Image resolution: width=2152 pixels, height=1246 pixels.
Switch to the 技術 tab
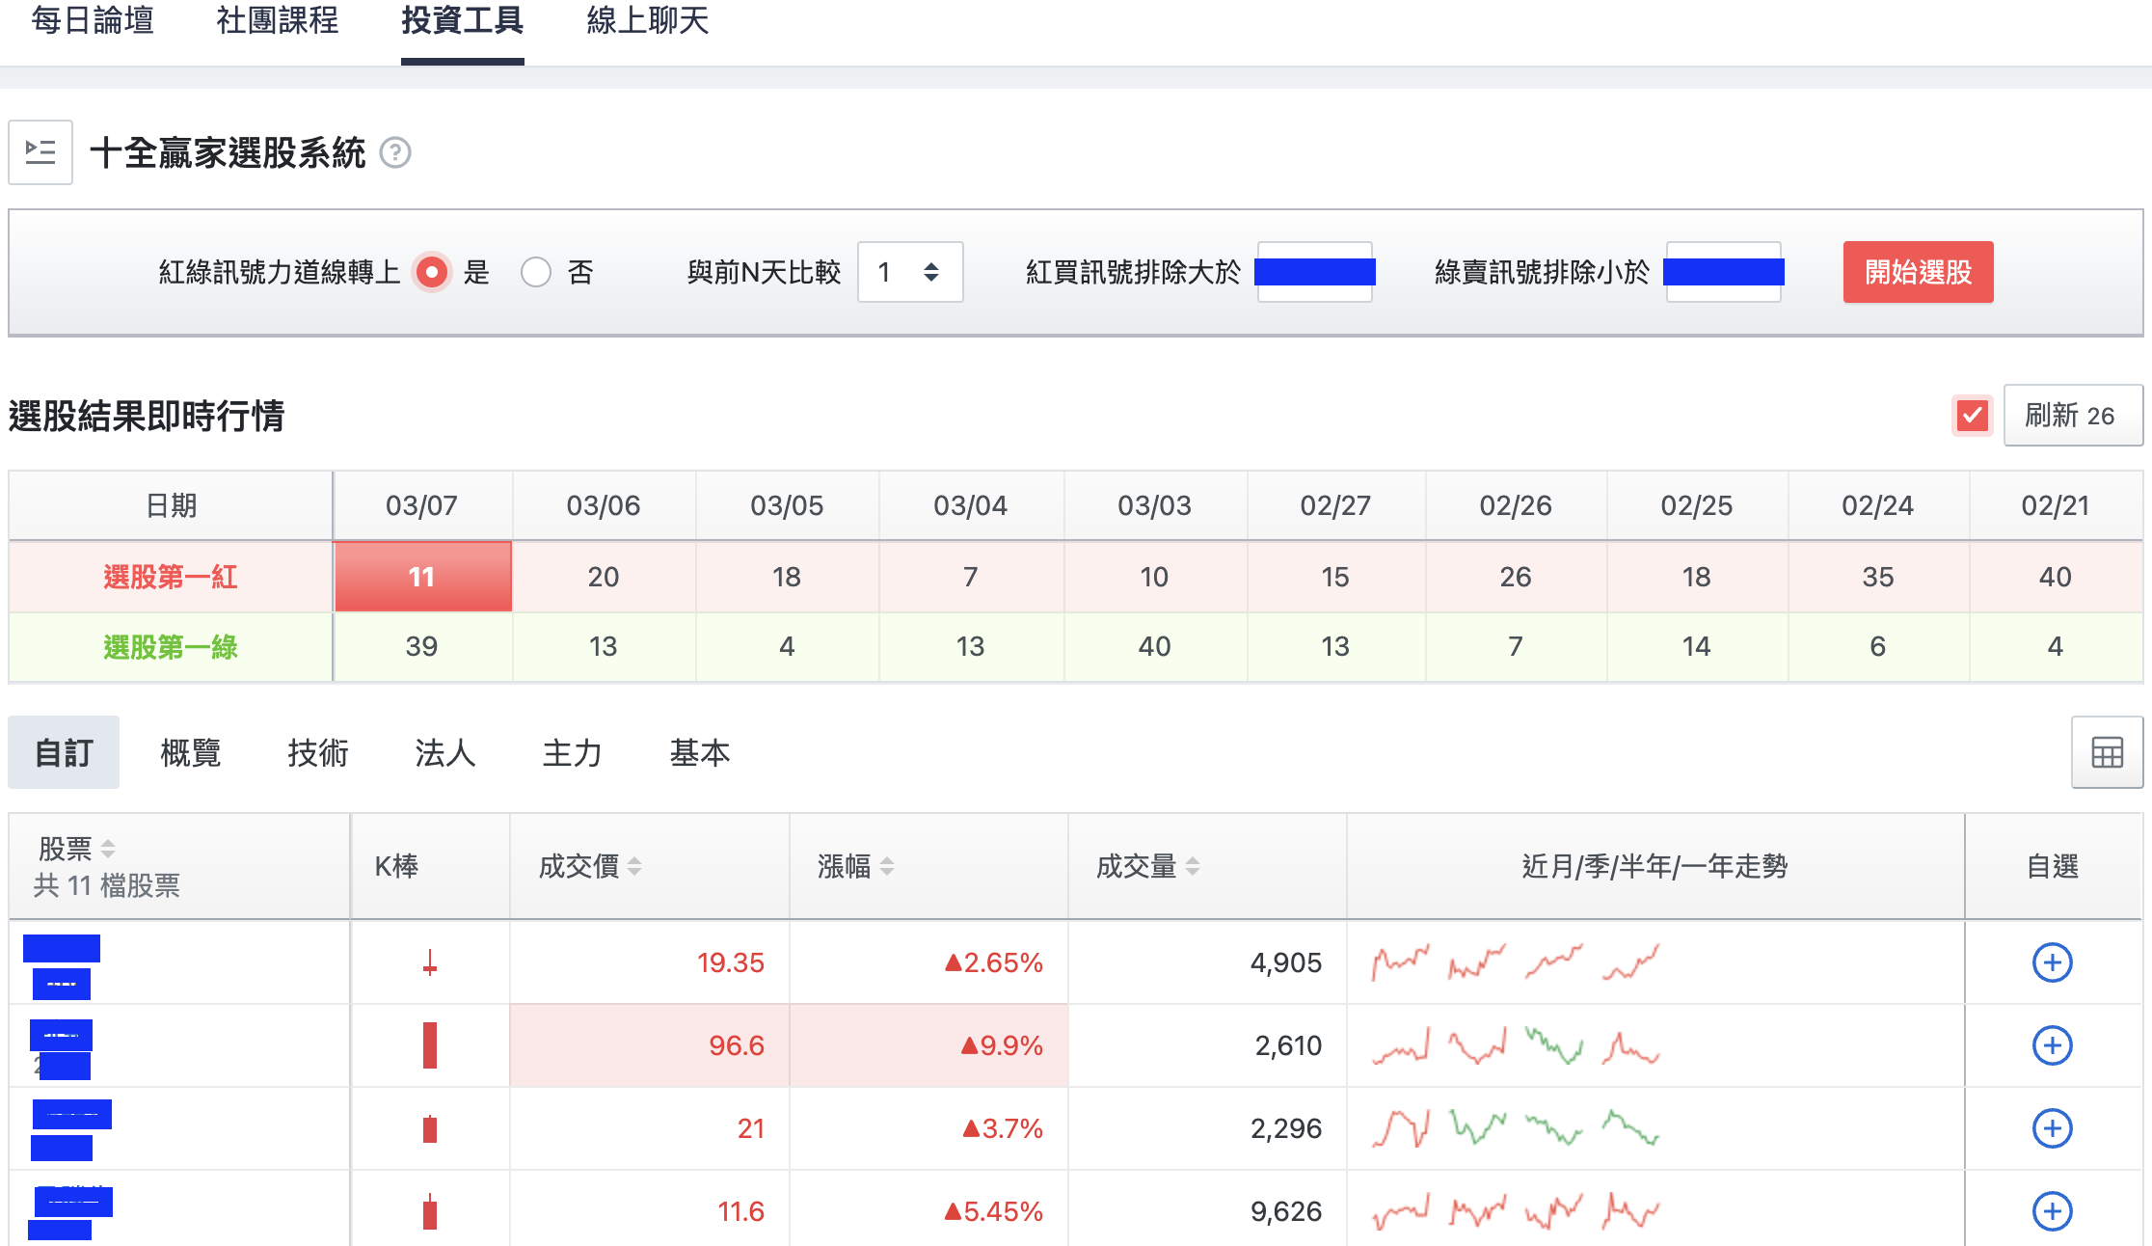click(318, 752)
